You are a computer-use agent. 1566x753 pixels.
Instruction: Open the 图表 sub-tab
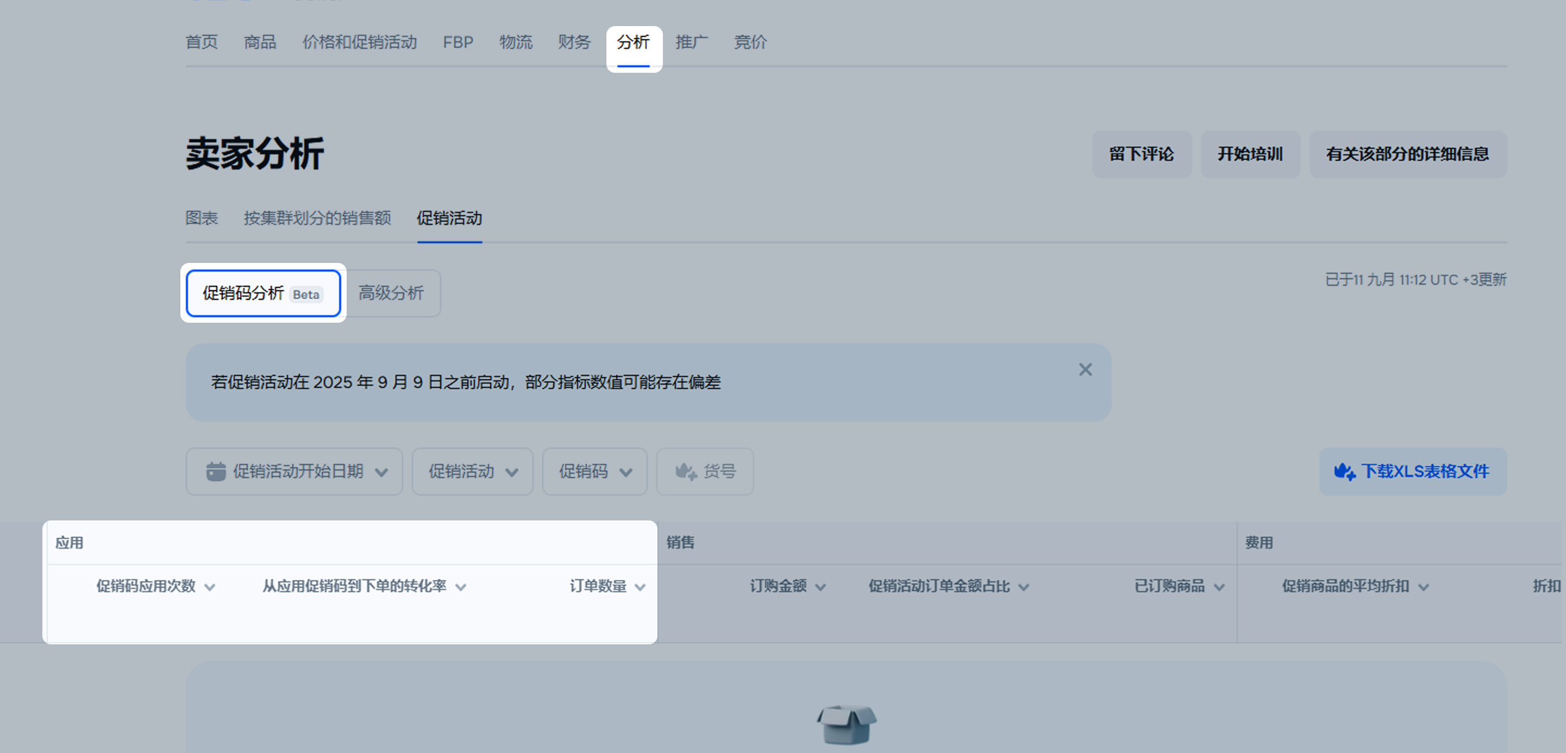(x=201, y=218)
